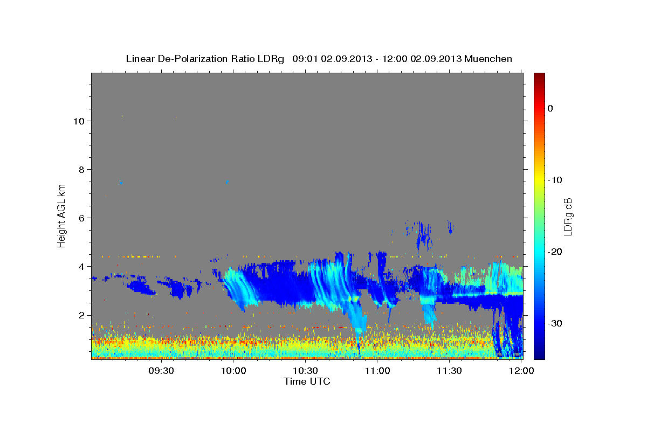Pick the dark red top of colorbar
Image resolution: width=647 pixels, height=431 pixels.
539,78
